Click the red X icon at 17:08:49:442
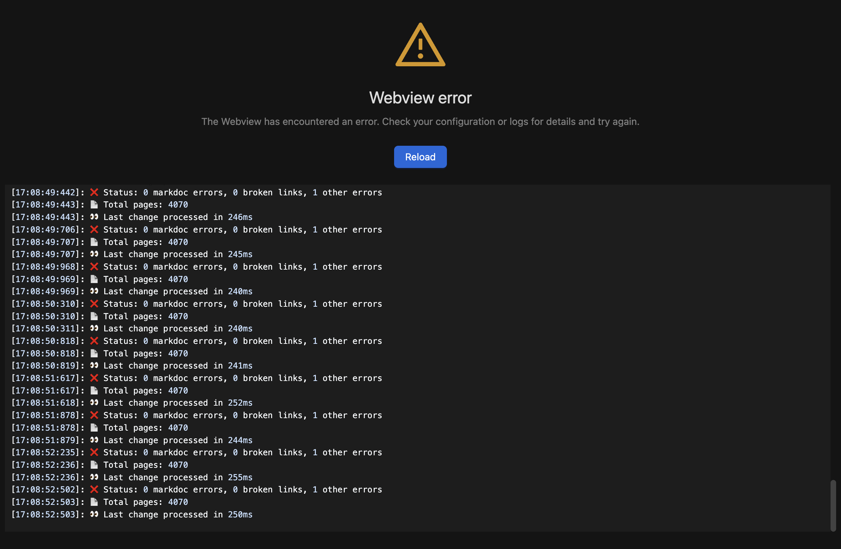Image resolution: width=841 pixels, height=549 pixels. click(94, 192)
